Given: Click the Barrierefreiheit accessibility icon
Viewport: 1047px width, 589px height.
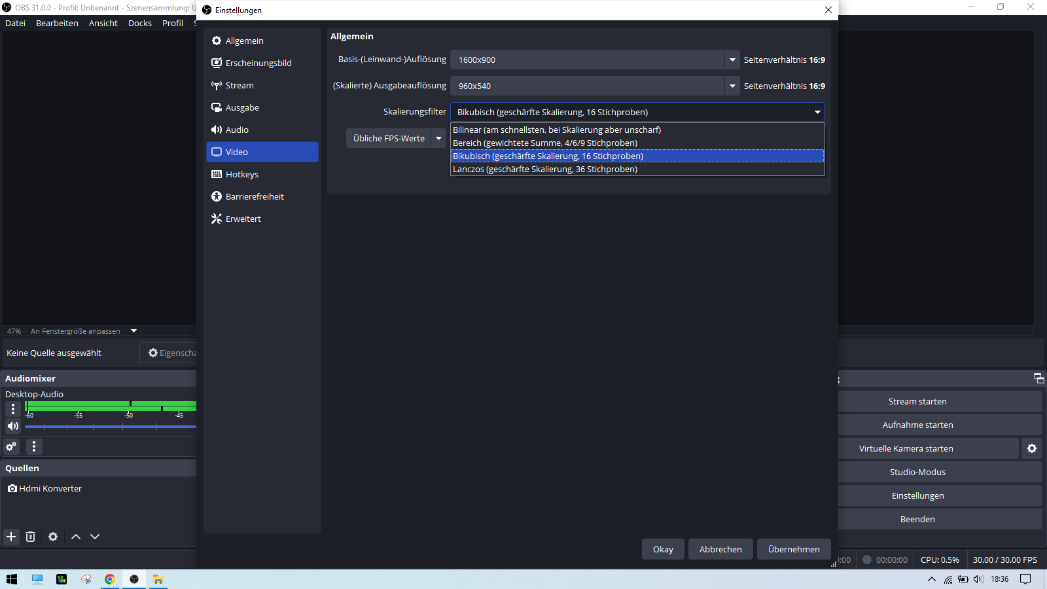Looking at the screenshot, I should click(x=217, y=196).
